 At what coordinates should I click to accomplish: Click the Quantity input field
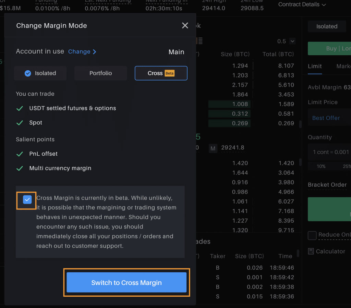point(329,152)
